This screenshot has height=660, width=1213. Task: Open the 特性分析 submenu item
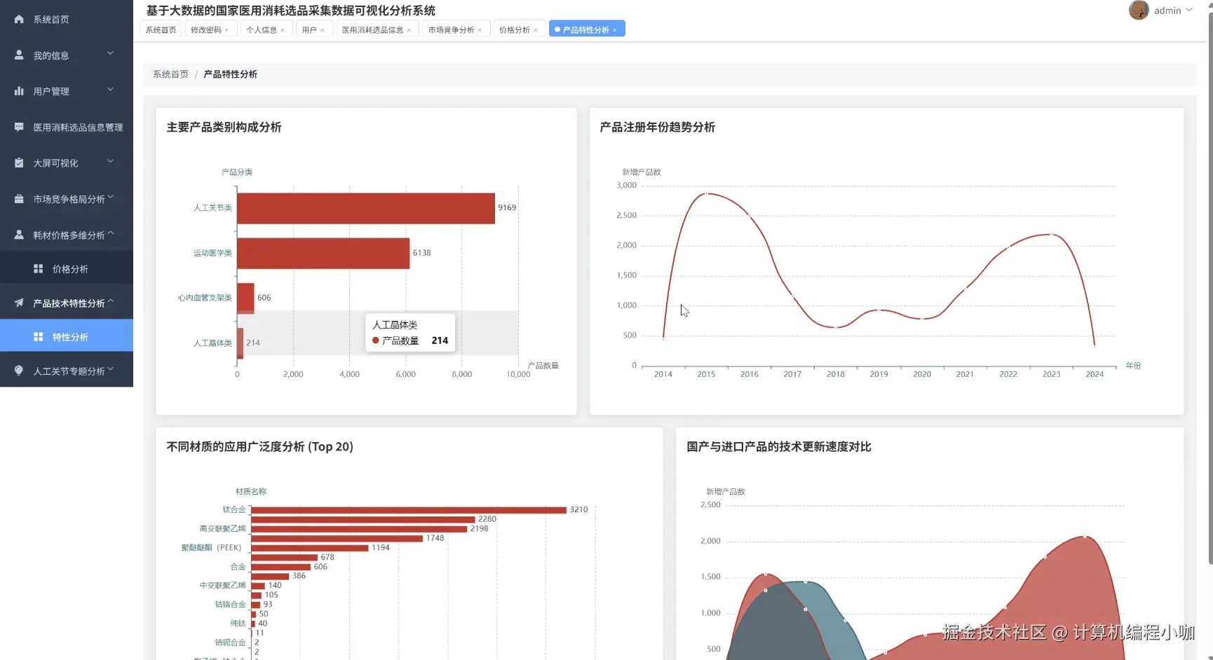coord(67,337)
